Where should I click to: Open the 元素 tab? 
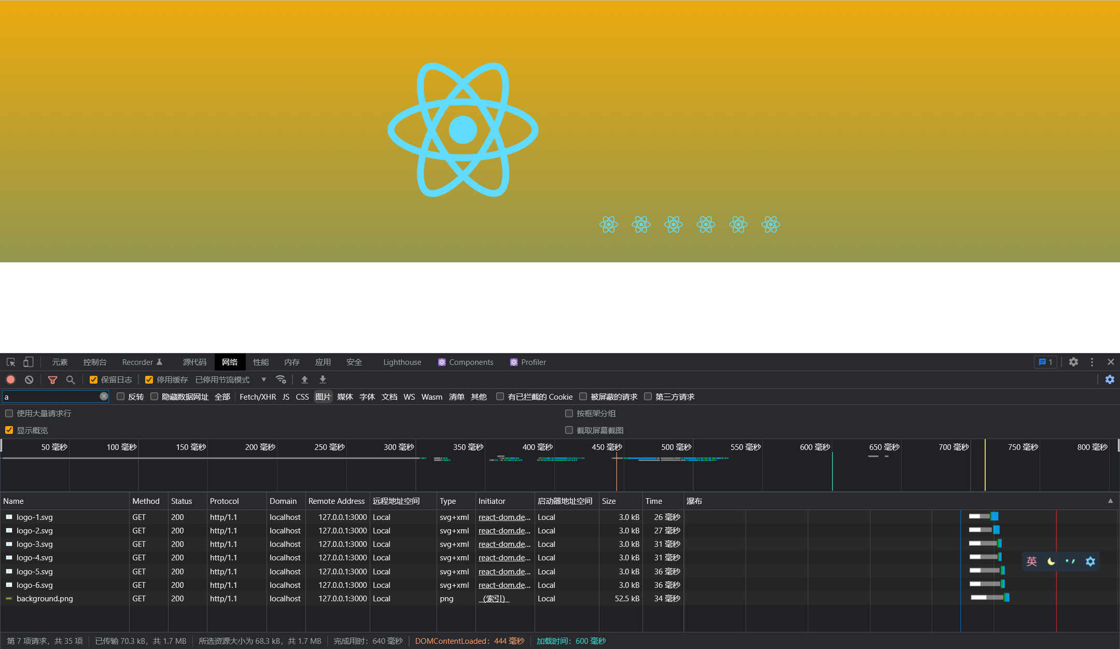click(x=60, y=362)
